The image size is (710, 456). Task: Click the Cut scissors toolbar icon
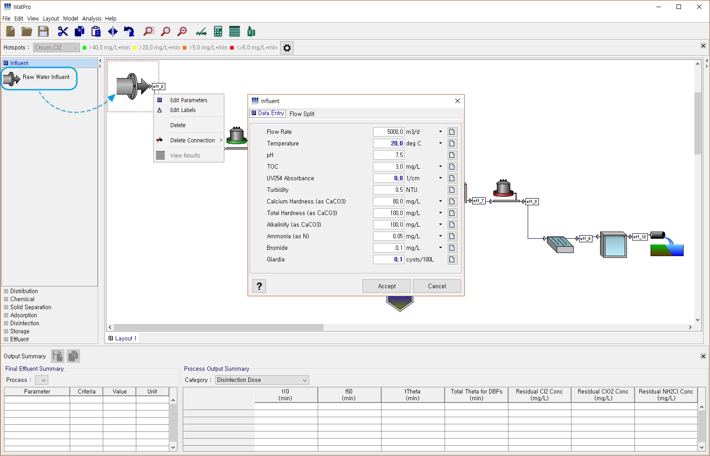(63, 31)
